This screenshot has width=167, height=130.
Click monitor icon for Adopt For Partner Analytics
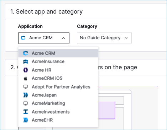click(26, 87)
